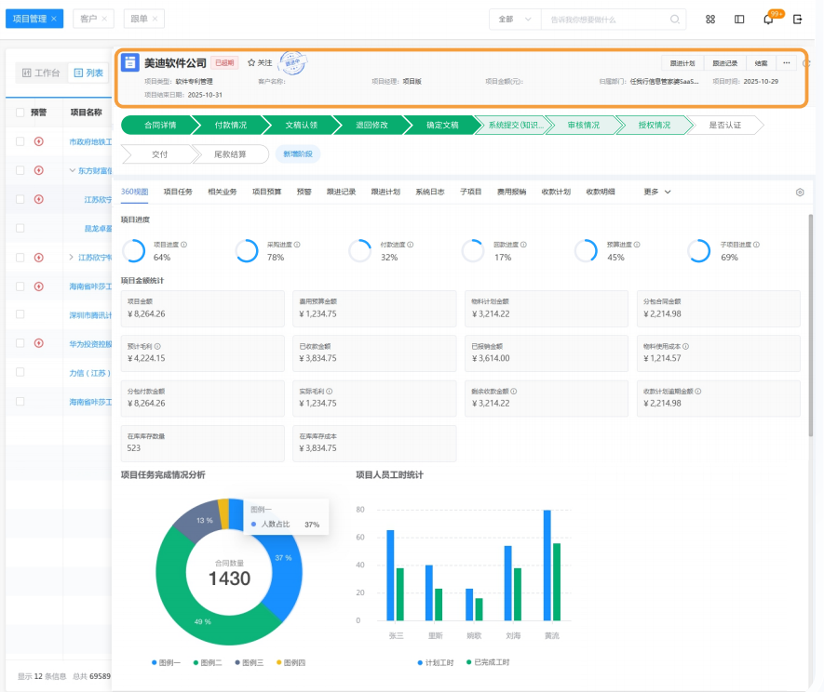Screen dimensions: 824x692
Task: Open the 全部 search scope dropdown
Action: click(x=515, y=20)
